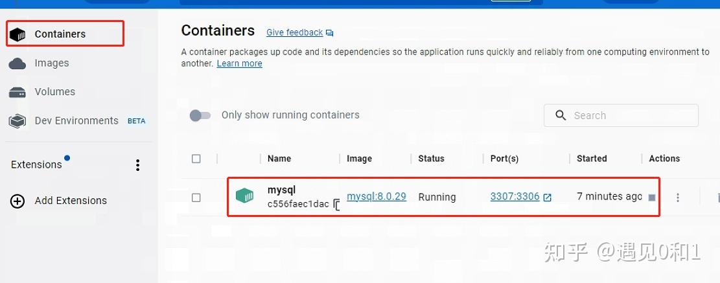
Task: Toggle Only show running containers switch
Action: click(200, 115)
